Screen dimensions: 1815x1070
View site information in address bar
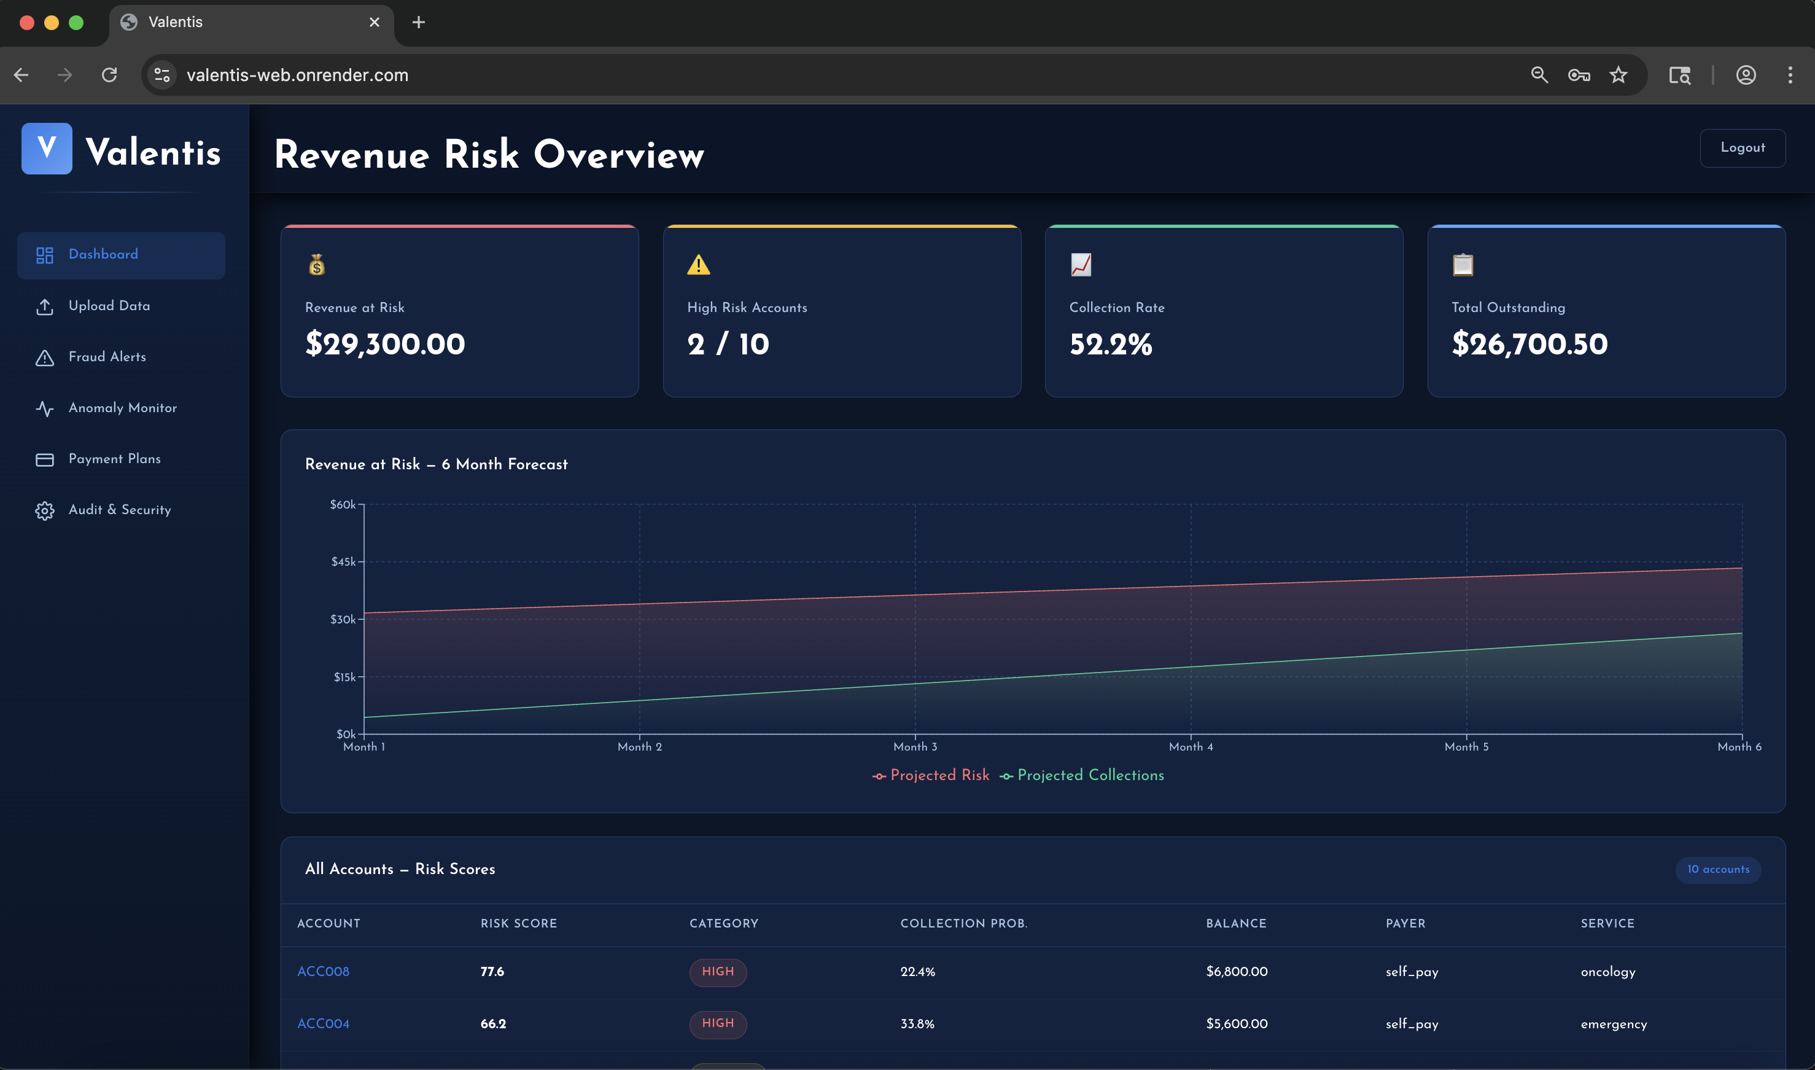pos(162,75)
